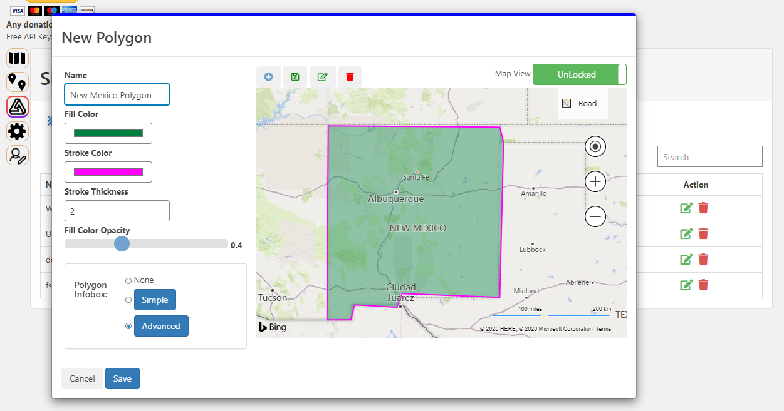Viewport: 784px width, 411px height.
Task: Click the Discover card icon
Action: click(86, 11)
